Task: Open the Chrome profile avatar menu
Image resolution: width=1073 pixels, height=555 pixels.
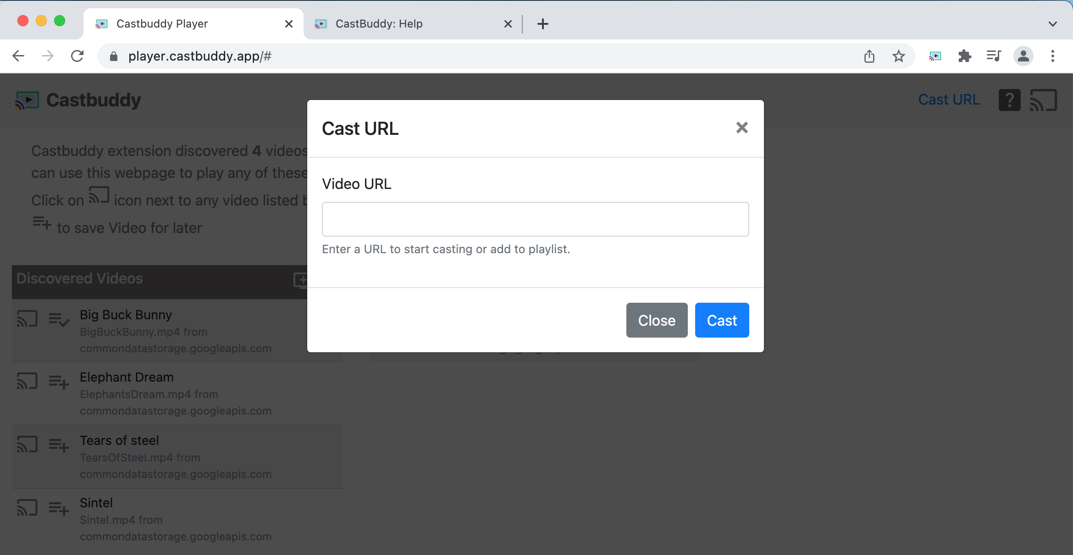Action: [x=1023, y=56]
